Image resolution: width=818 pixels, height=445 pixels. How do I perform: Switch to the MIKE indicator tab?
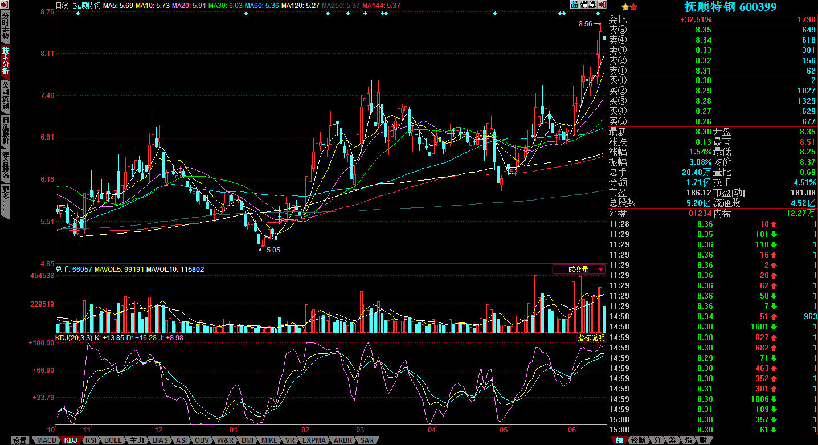pyautogui.click(x=269, y=440)
